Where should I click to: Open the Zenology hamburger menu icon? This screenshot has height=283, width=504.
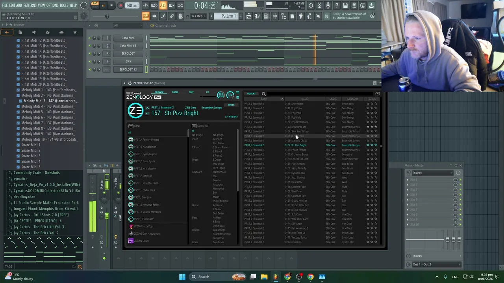click(x=237, y=93)
